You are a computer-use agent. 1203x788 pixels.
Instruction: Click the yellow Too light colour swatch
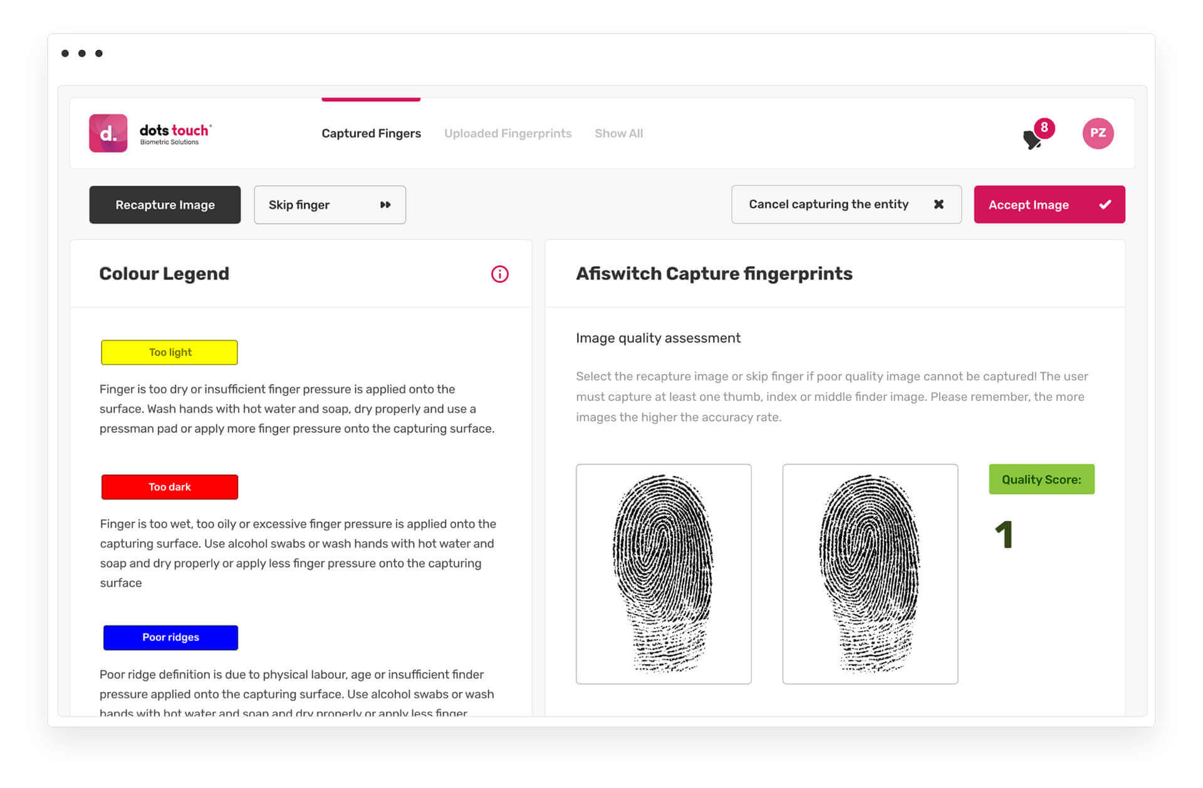click(169, 352)
